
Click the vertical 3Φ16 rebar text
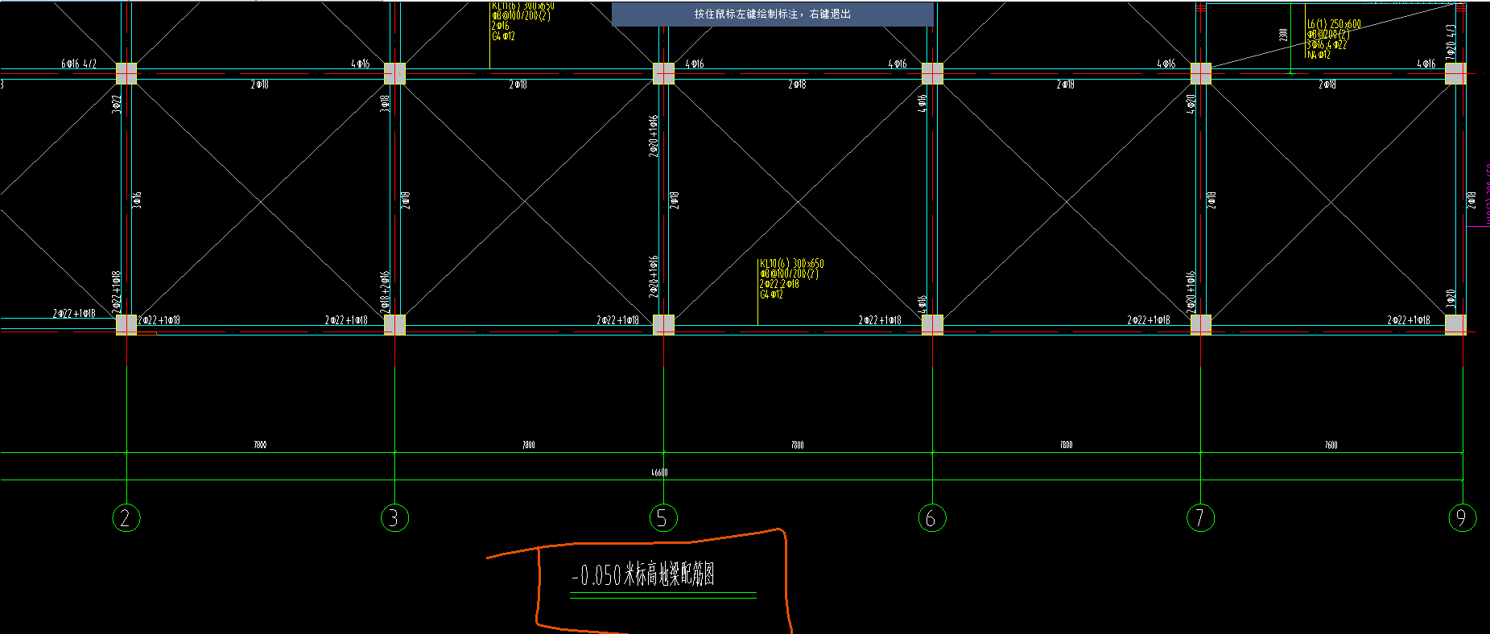coord(137,200)
